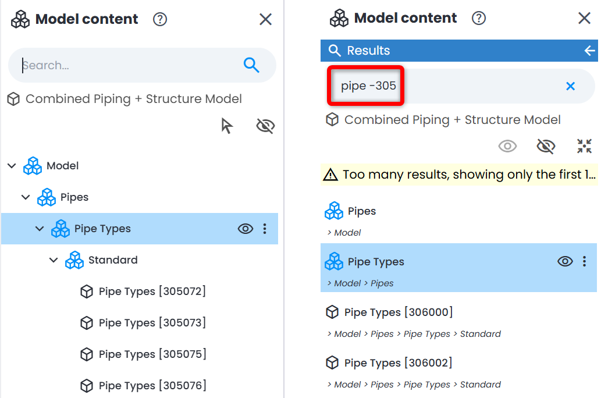Toggle visibility eye on Pipe Types search result
The image size is (601, 398).
pos(565,261)
